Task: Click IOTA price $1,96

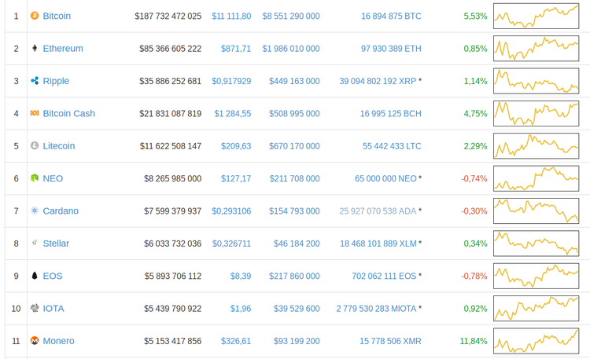Action: click(x=241, y=309)
